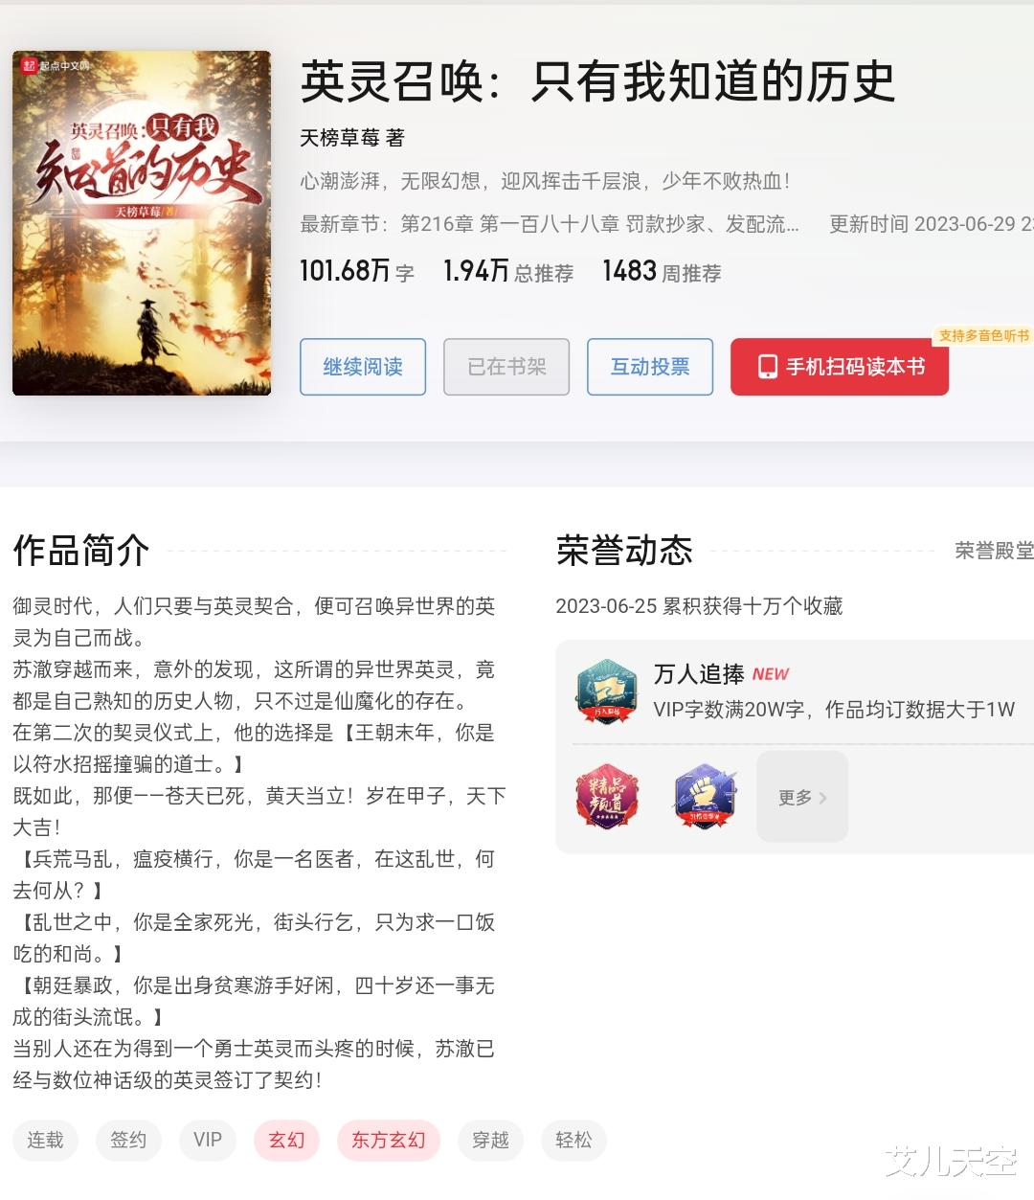The width and height of the screenshot is (1034, 1200).
Task: Tap the phone icon on scan button
Action: (x=768, y=367)
